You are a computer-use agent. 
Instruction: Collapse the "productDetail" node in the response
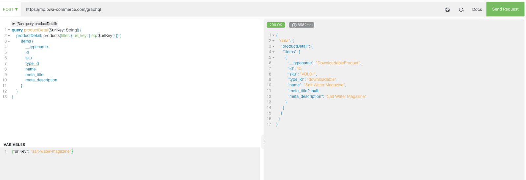274,46
